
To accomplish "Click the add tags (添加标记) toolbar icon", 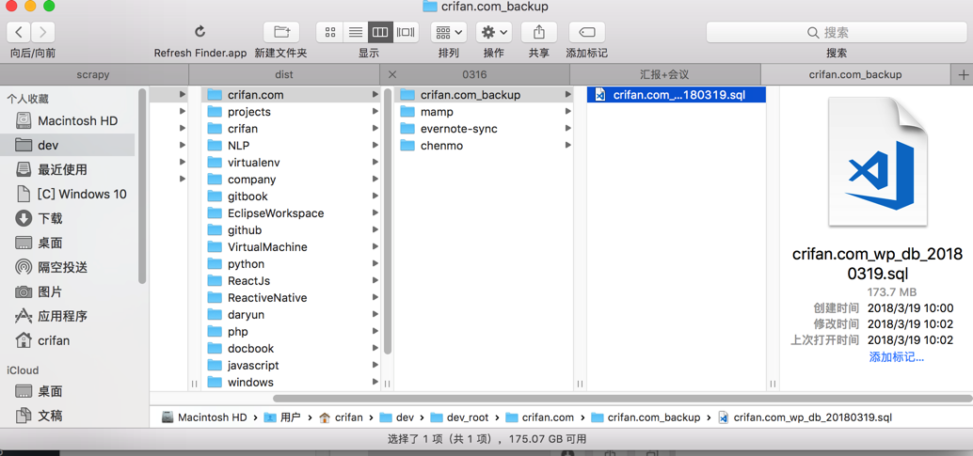I will coord(586,32).
